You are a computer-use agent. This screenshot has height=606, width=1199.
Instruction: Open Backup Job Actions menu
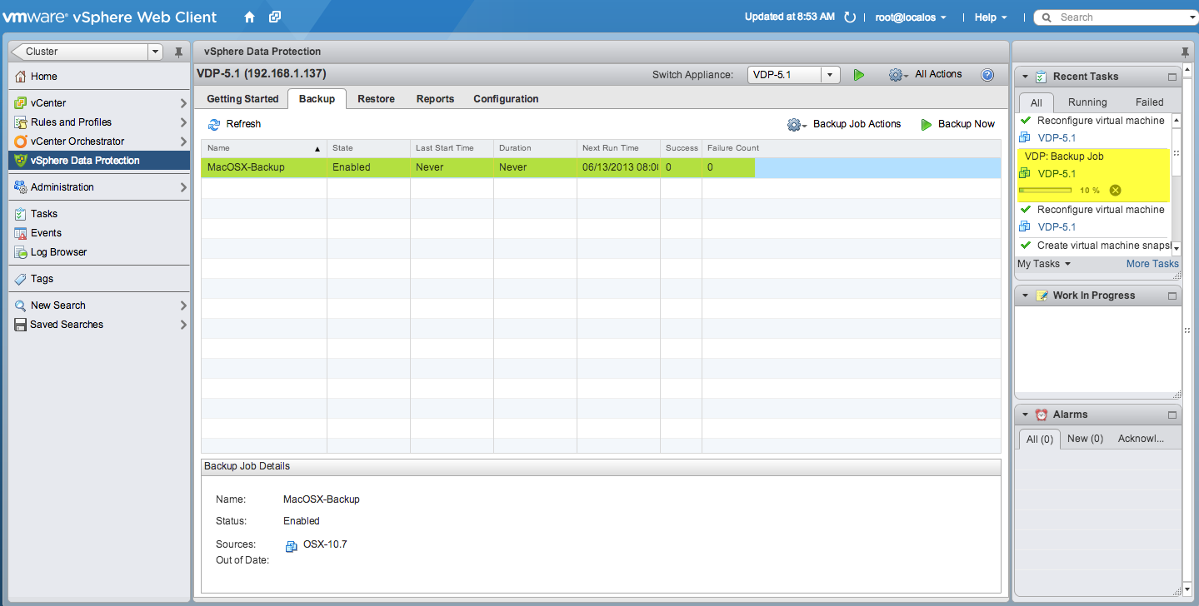click(857, 124)
